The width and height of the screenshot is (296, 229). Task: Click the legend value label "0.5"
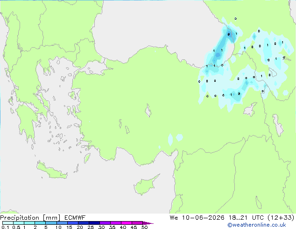click(x=16, y=227)
